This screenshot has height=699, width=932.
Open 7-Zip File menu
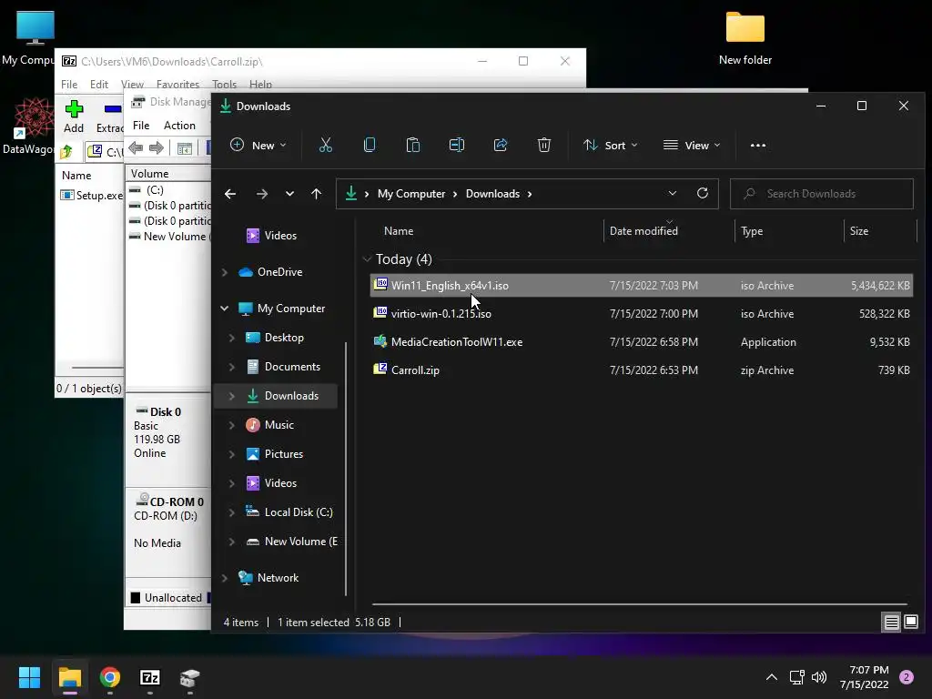click(x=69, y=85)
